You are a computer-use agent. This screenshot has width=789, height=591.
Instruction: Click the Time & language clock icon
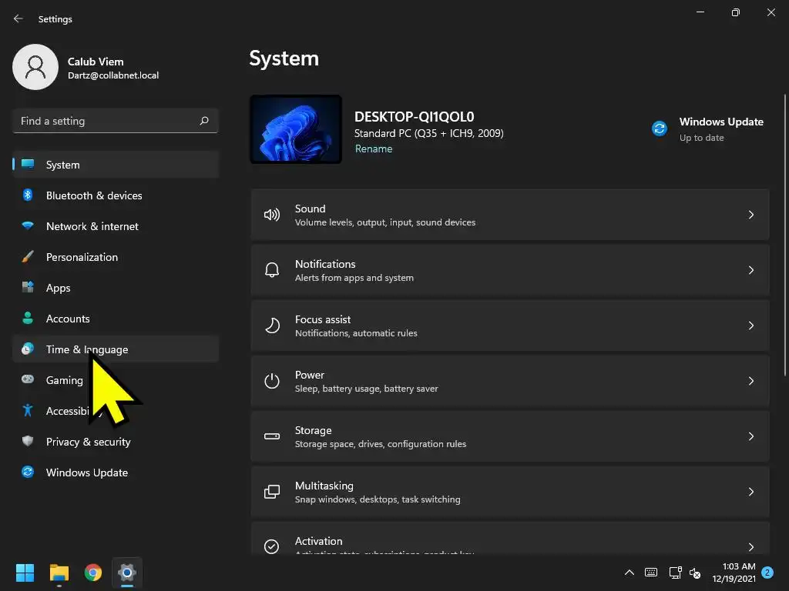click(28, 349)
